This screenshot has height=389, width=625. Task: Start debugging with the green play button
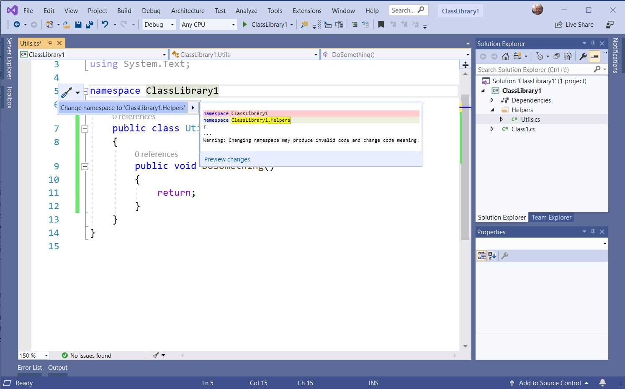pos(245,24)
